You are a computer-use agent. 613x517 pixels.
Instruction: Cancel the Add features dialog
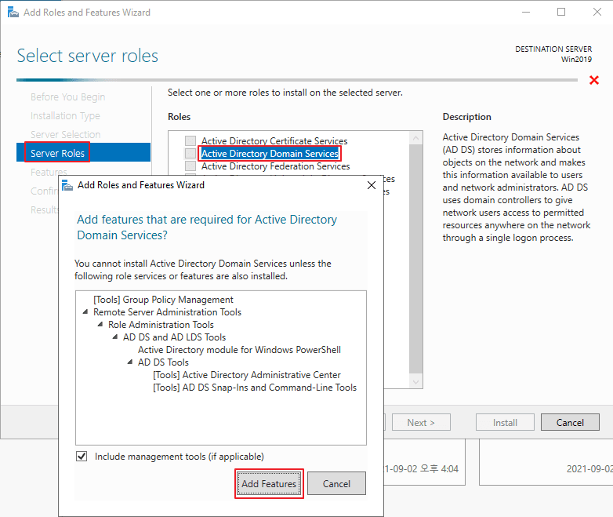tap(336, 484)
